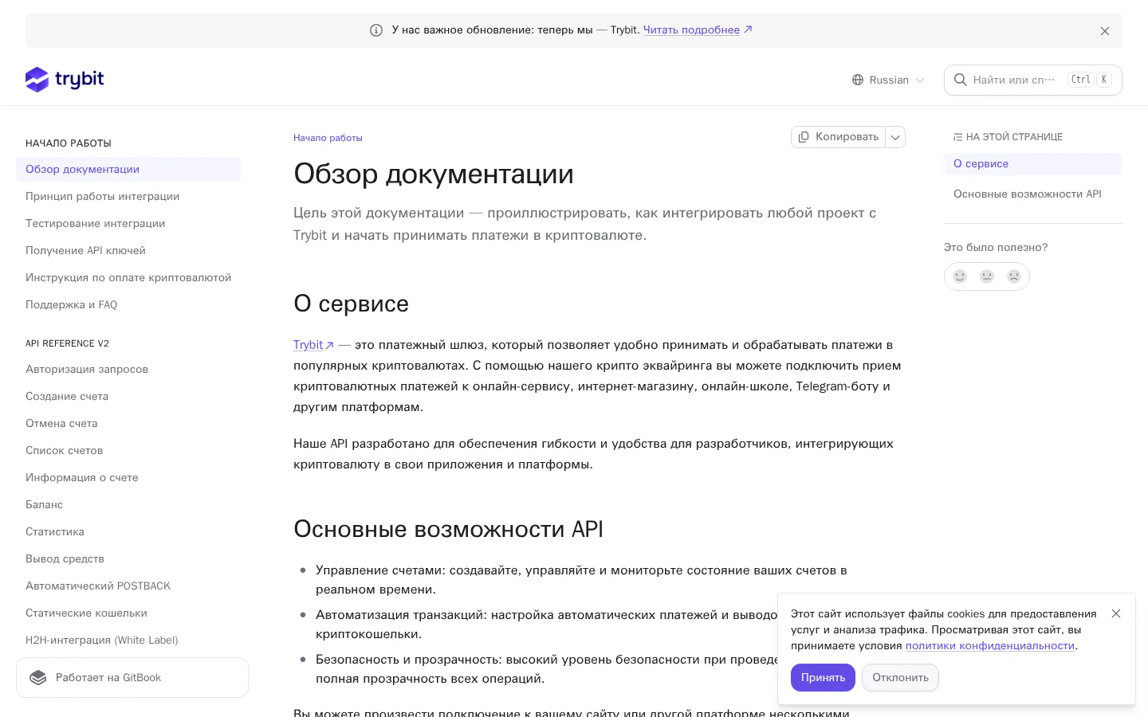Expand the dropdown arrow beside Копировать

895,137
